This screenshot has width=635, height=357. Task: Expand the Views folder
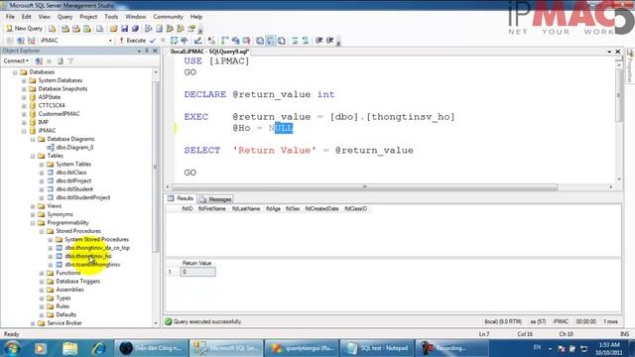pos(33,206)
